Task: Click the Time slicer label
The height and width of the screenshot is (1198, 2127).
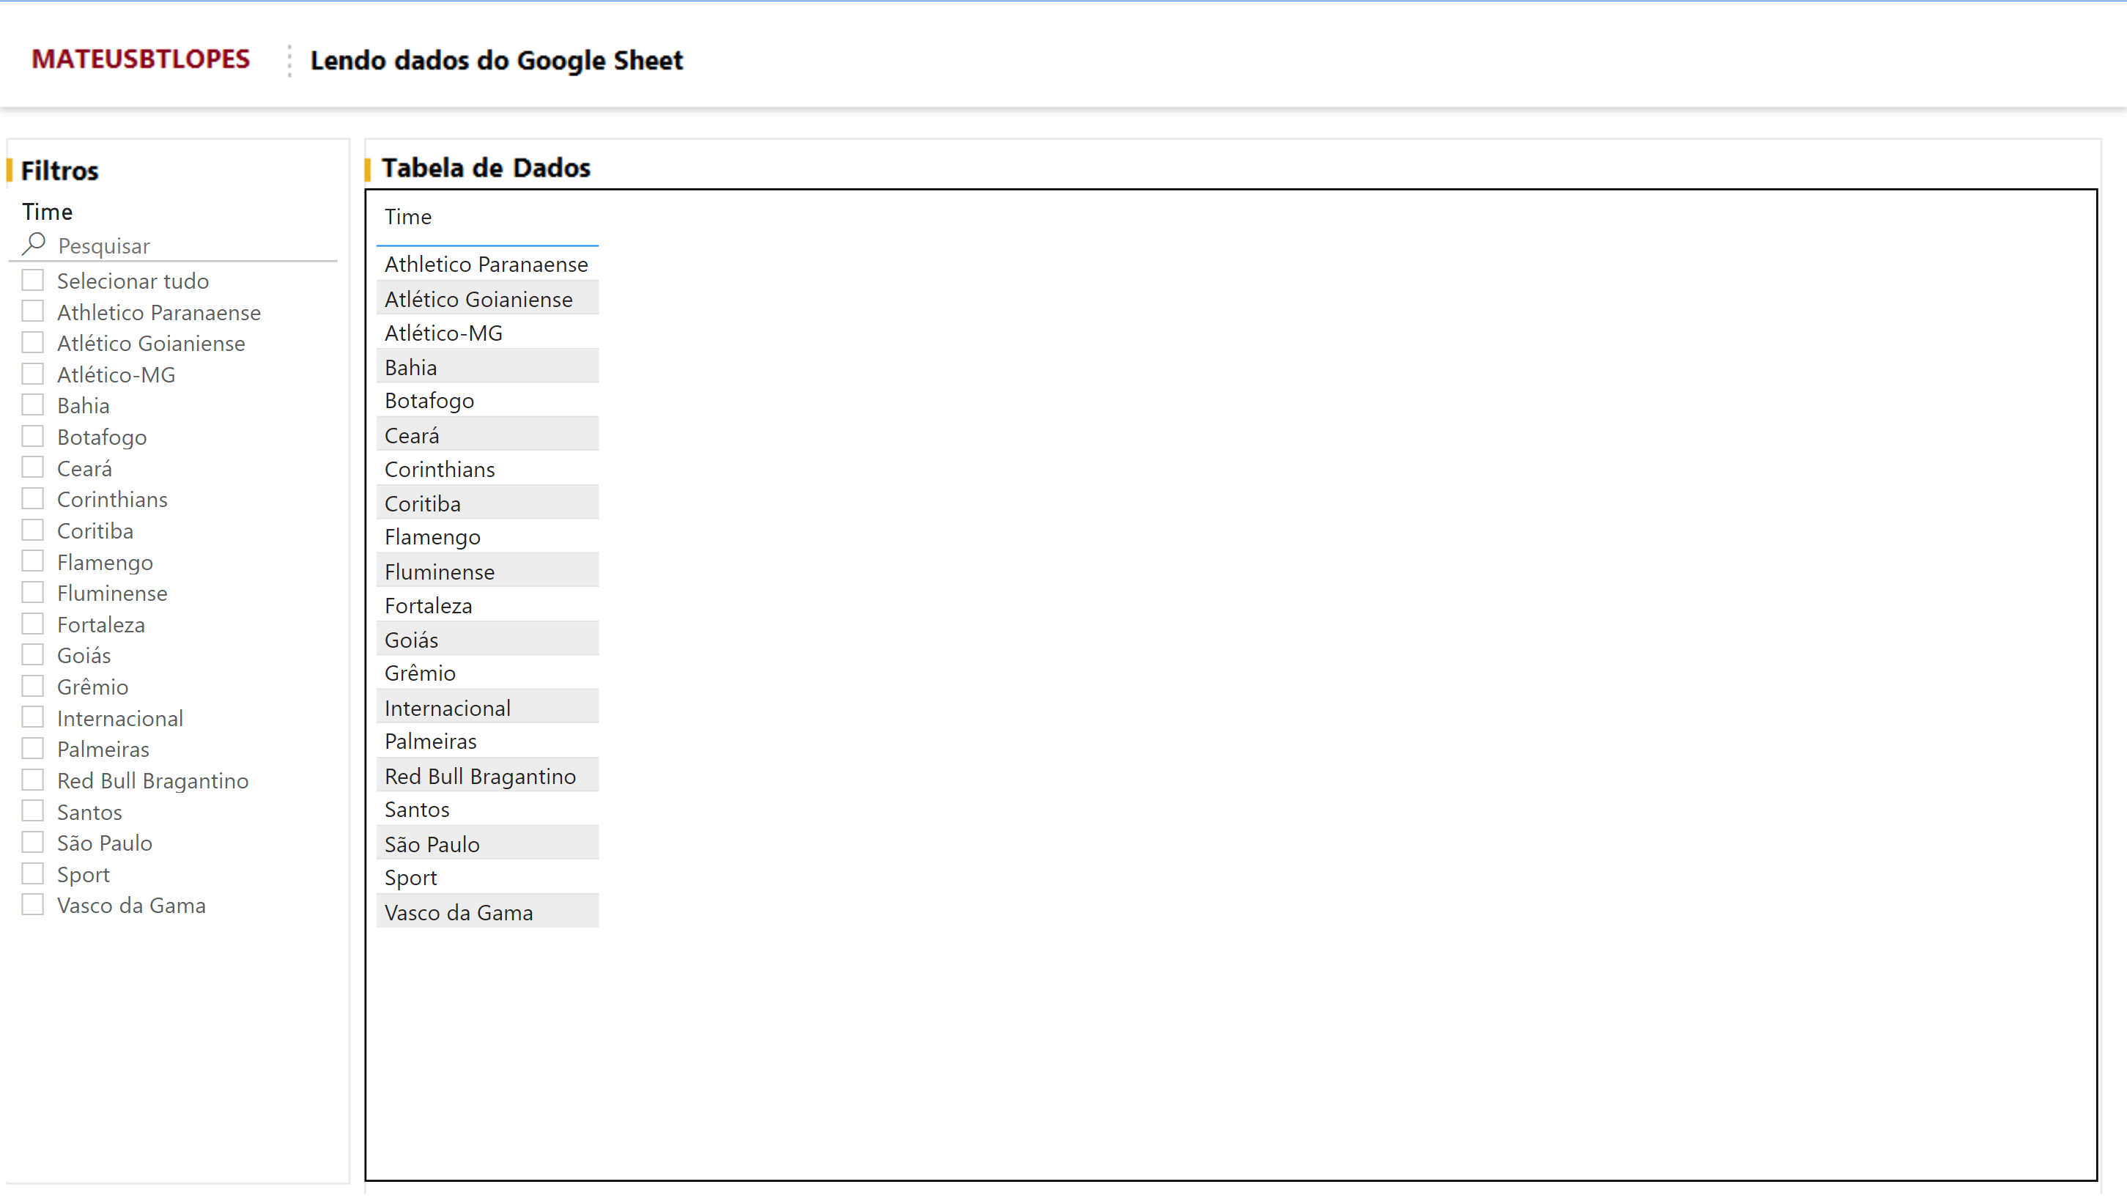Action: pyautogui.click(x=47, y=212)
